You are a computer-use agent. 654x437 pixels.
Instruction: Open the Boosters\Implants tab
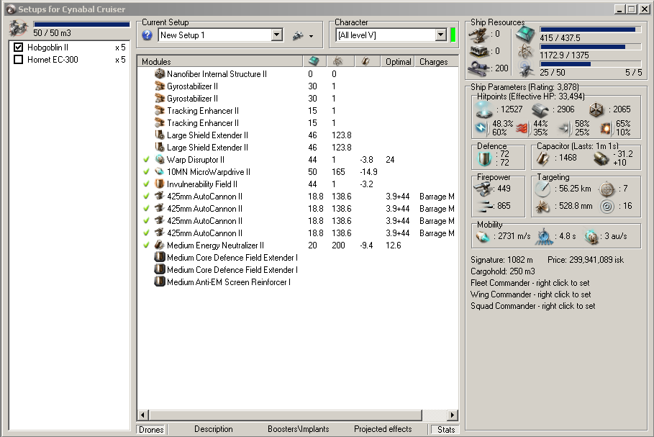click(x=298, y=429)
